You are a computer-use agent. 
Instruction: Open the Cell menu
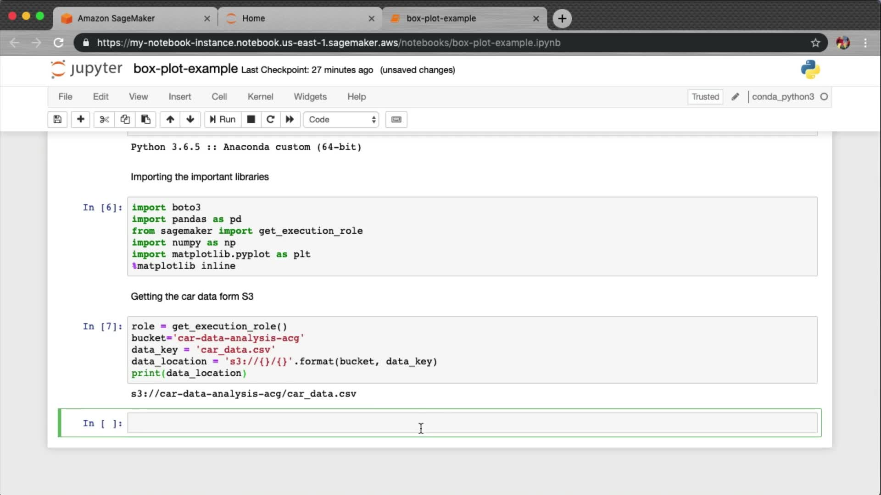click(x=219, y=97)
